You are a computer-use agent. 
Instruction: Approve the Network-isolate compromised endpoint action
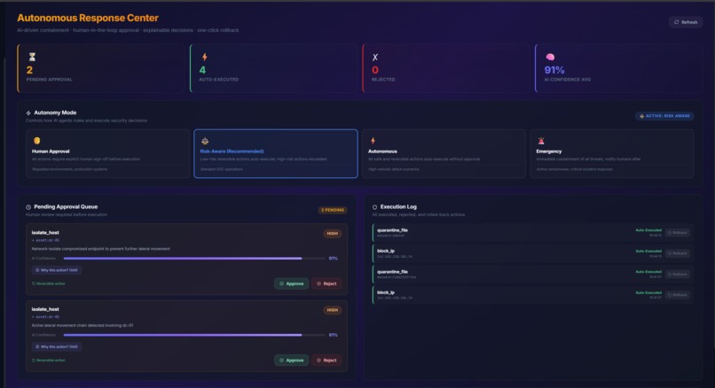(x=291, y=283)
